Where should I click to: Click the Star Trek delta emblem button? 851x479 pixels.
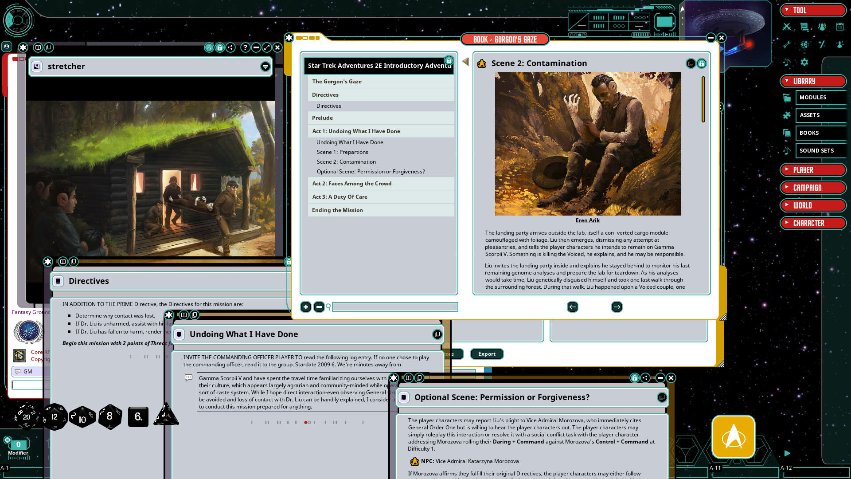(734, 436)
